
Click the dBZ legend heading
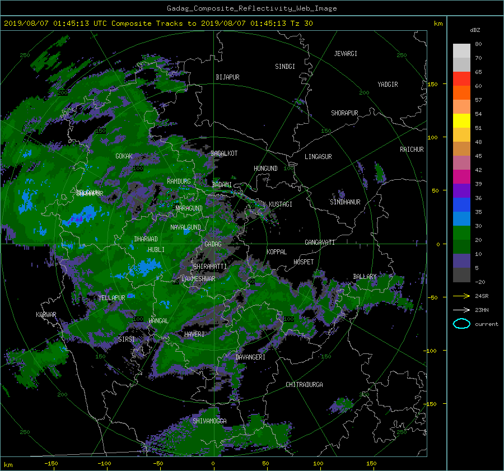click(x=475, y=30)
